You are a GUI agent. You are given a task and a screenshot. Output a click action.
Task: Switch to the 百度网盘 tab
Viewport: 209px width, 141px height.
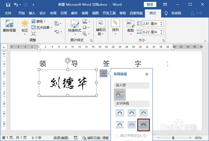coord(136,13)
